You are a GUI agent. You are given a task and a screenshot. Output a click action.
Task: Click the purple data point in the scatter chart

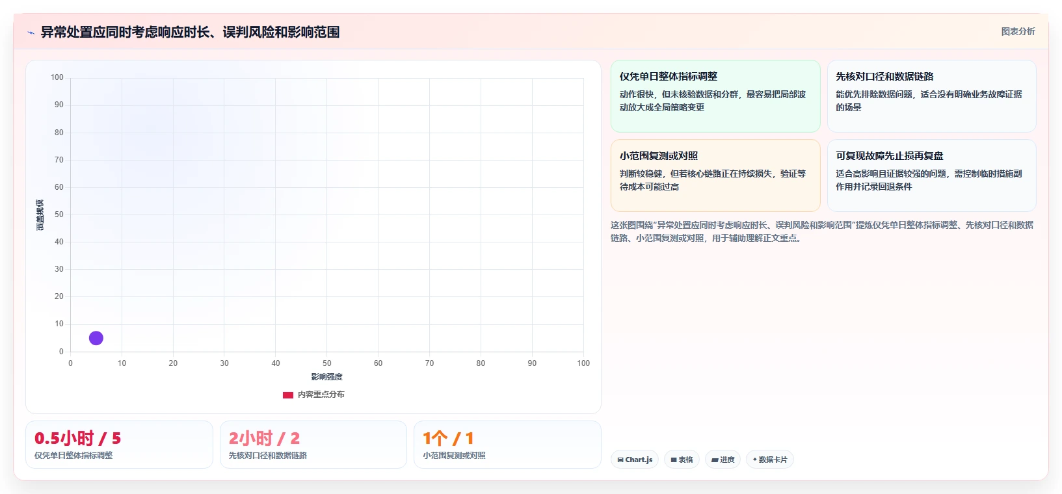tap(96, 338)
